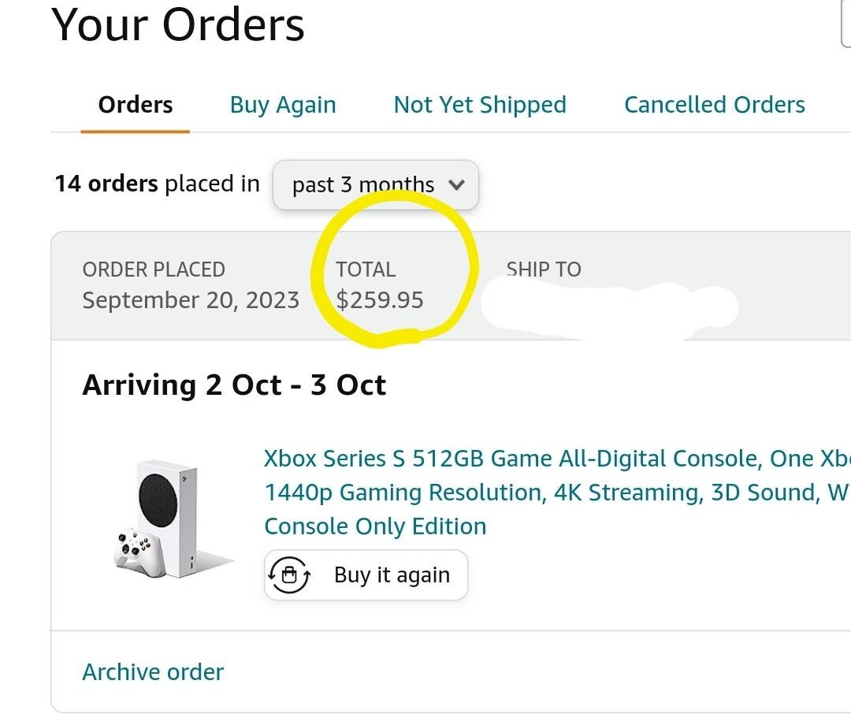View the Cancelled Orders tab
Image resolution: width=851 pixels, height=725 pixels.
pyautogui.click(x=714, y=104)
